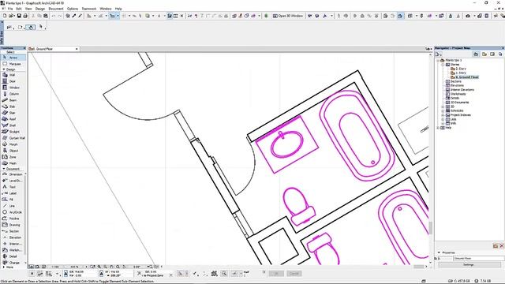Select the Morph tool
This screenshot has width=505, height=284.
click(x=13, y=144)
